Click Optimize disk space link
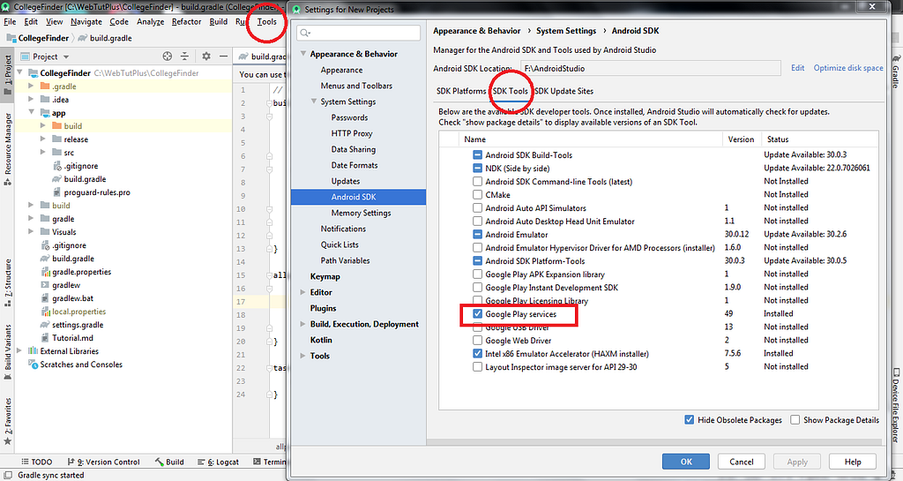Image resolution: width=903 pixels, height=481 pixels. [847, 68]
